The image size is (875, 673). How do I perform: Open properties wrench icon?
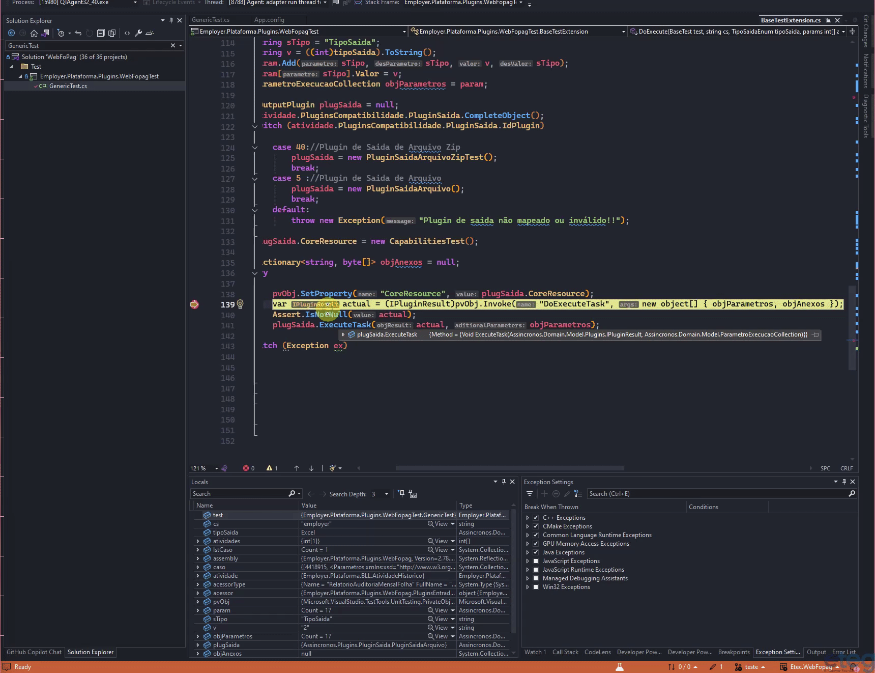coord(138,33)
